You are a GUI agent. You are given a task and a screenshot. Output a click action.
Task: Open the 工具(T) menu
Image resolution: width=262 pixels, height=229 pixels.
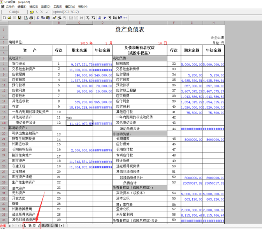[x=58, y=7]
